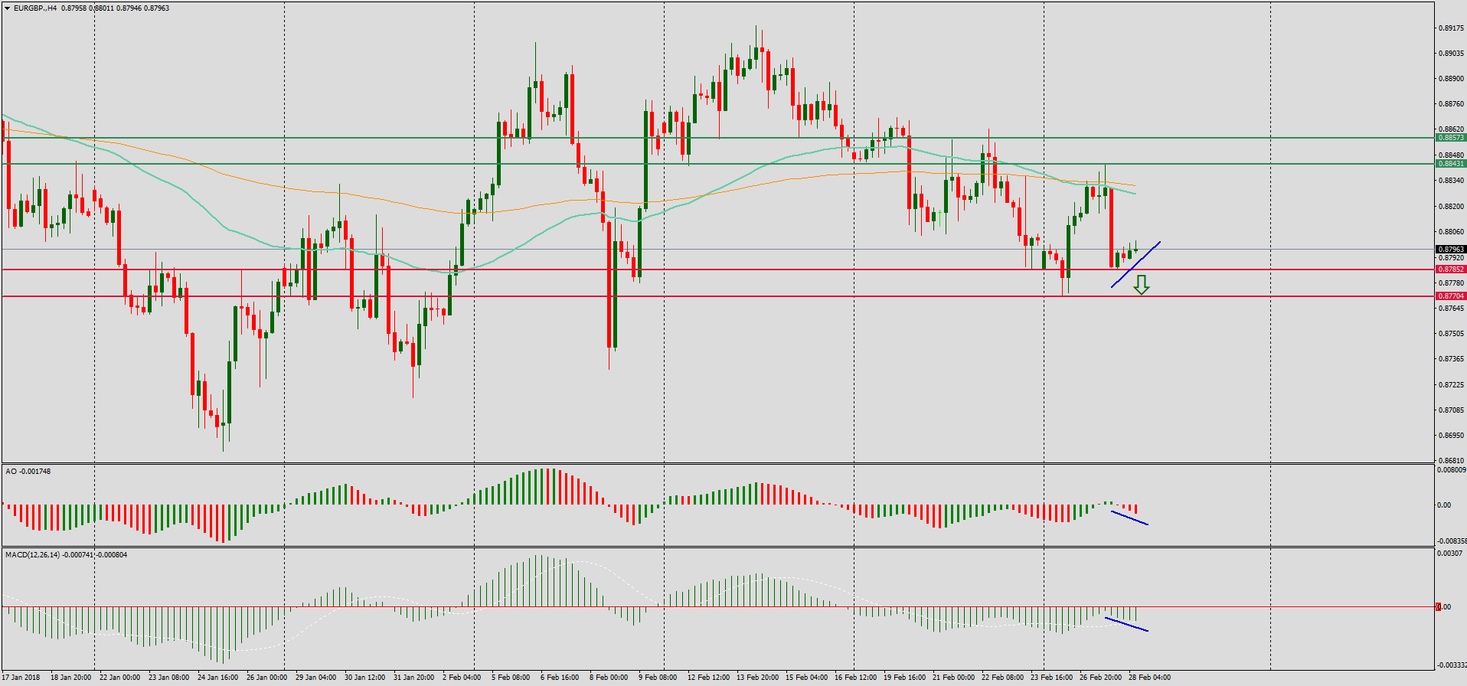Click the 28 Feb 04:00 time label
Image resolution: width=1467 pixels, height=686 pixels.
point(1148,678)
